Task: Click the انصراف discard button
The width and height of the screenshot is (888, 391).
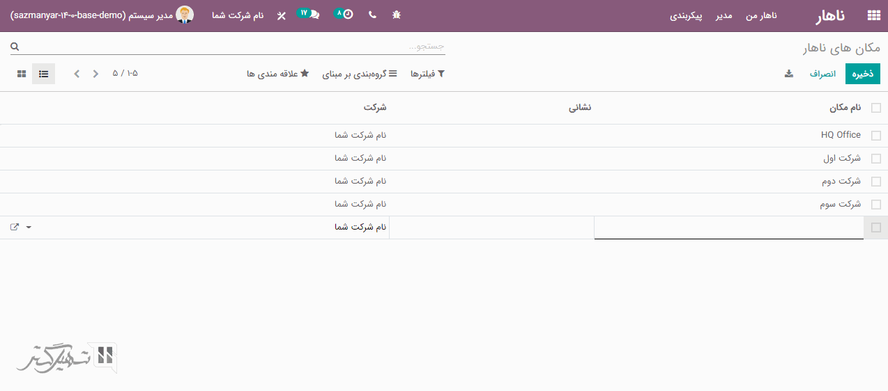Action: point(822,74)
